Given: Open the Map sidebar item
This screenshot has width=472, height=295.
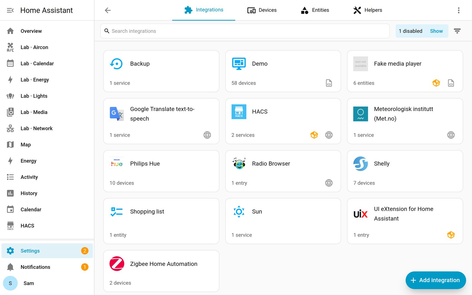Looking at the screenshot, I should tap(47, 145).
